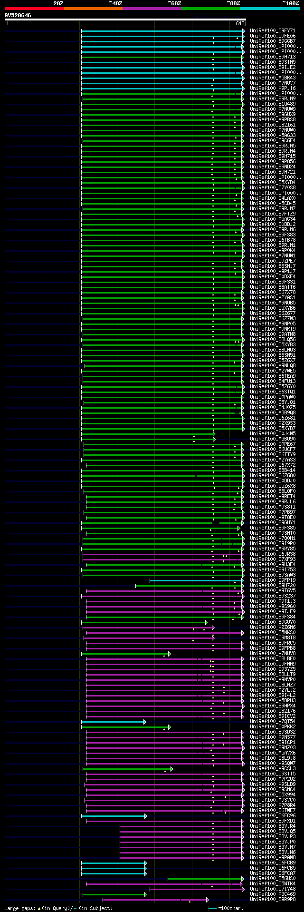The width and height of the screenshot is (304, 912).
Task: Click the white query length bar ending at 643
Action: (x=125, y=20)
